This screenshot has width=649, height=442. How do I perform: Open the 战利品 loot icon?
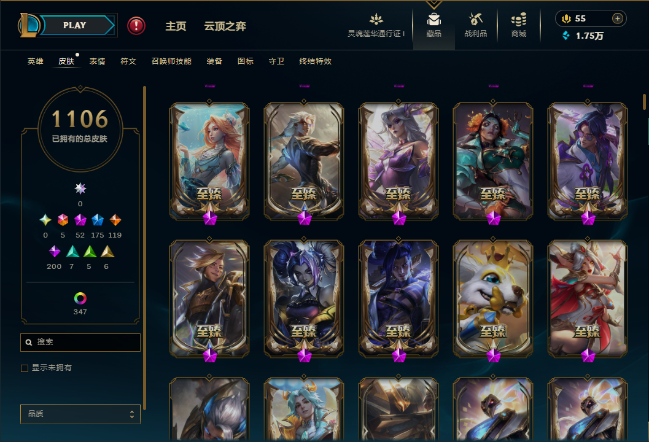(476, 19)
